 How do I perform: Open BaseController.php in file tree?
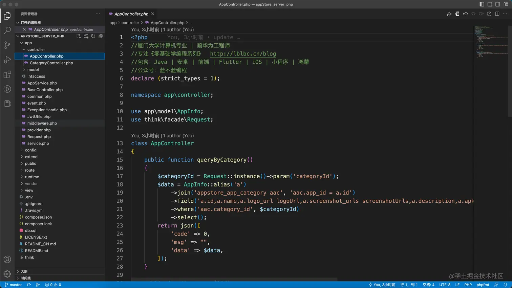45,90
